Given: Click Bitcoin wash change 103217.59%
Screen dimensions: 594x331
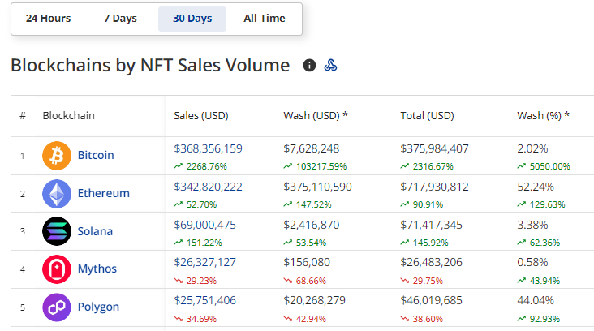Looking at the screenshot, I should click(321, 166).
